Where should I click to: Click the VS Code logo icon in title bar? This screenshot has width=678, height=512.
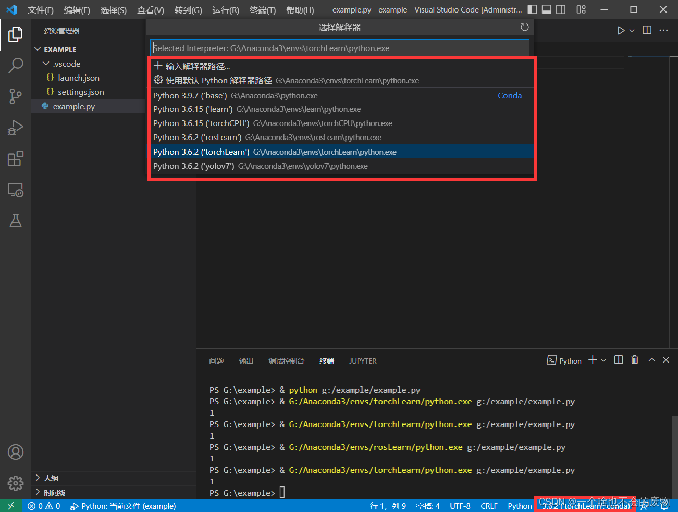(11, 9)
